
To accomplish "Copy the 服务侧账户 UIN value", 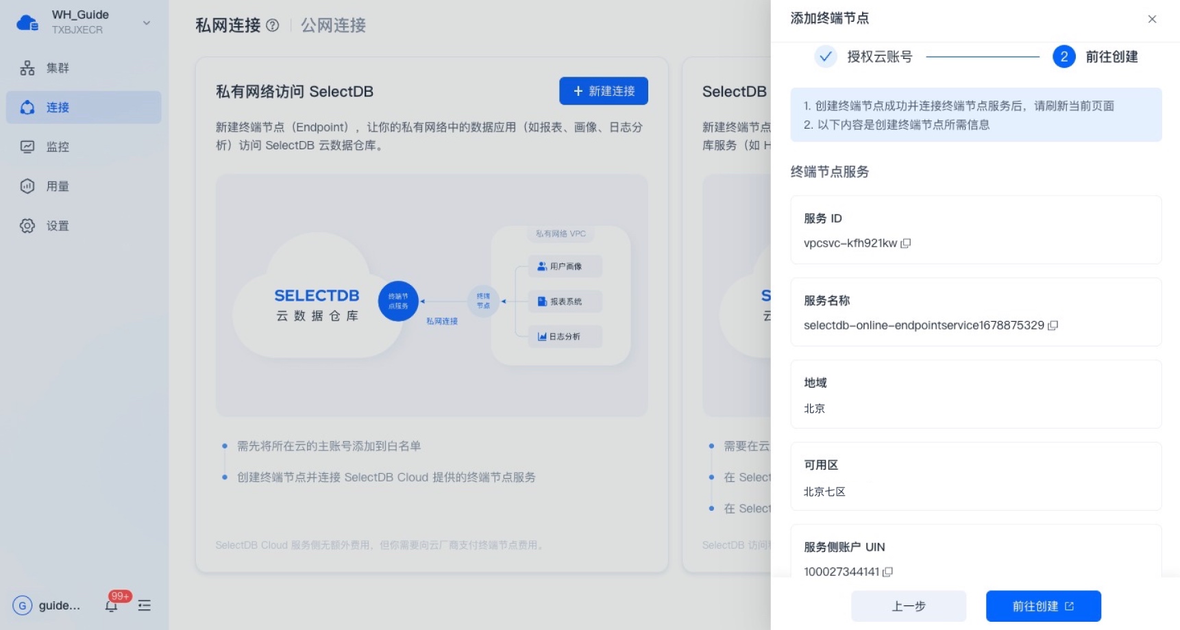I will 888,572.
